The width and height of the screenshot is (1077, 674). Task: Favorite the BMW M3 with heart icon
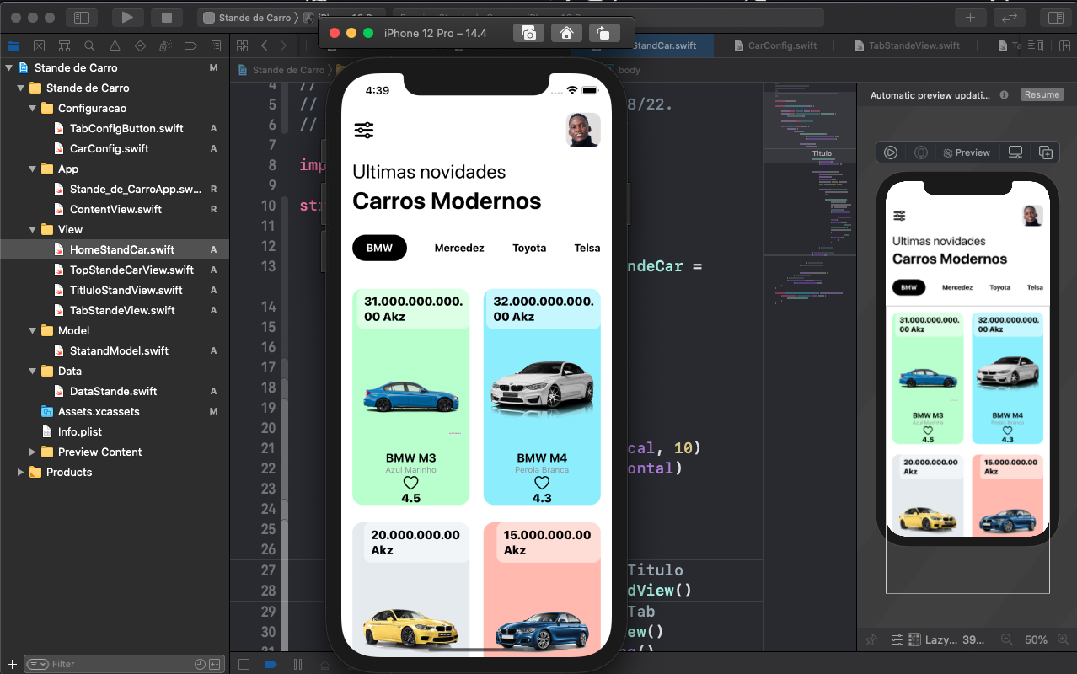click(410, 483)
